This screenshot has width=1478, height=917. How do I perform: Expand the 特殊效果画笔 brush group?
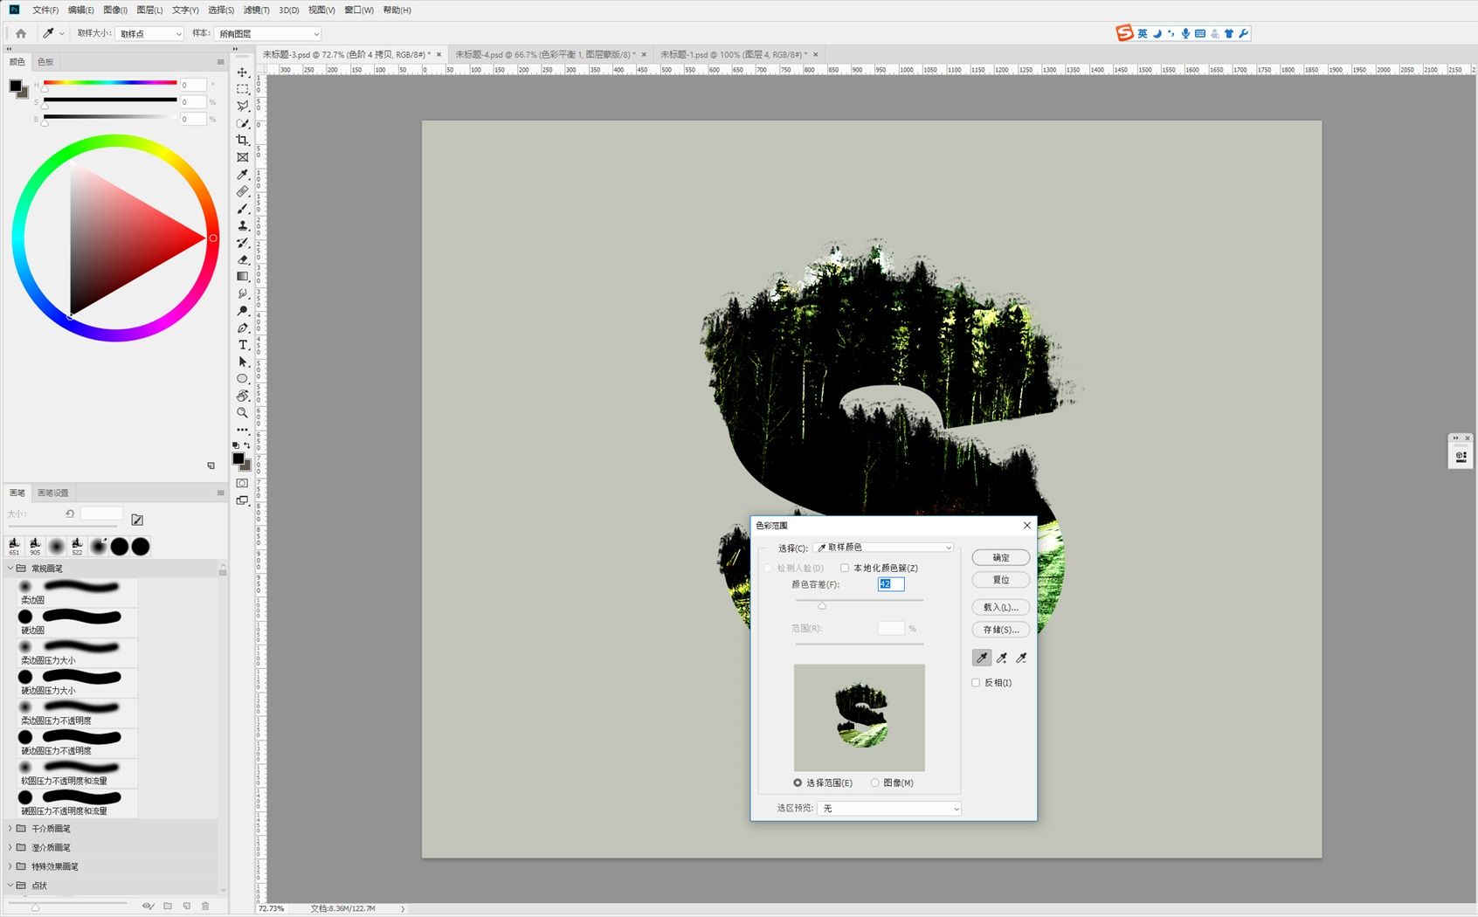pos(10,866)
